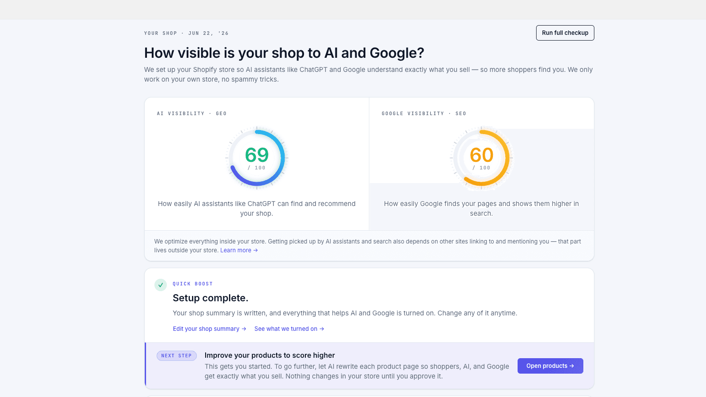The width and height of the screenshot is (706, 397).
Task: Click the Run full checkup button
Action: tap(565, 33)
